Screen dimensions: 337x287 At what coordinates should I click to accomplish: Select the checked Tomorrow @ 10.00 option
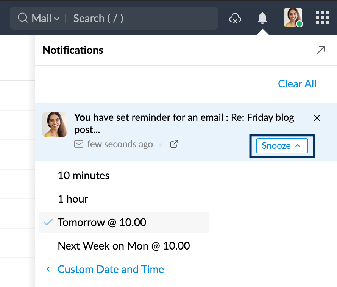[x=102, y=222]
